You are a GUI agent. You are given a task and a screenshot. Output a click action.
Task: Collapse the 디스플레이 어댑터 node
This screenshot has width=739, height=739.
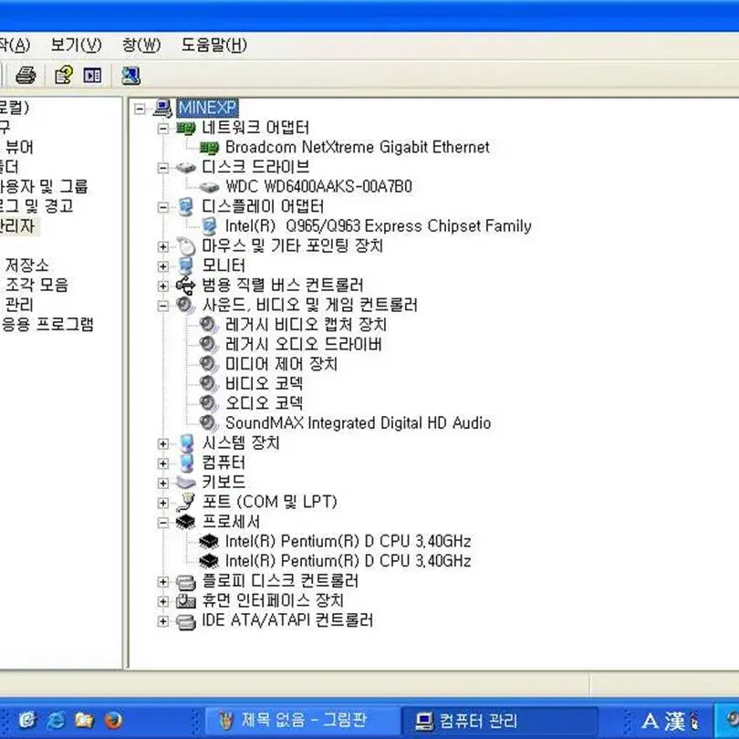(163, 207)
